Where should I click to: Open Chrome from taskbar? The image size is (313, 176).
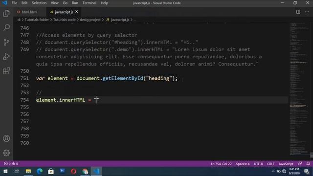click(x=85, y=171)
